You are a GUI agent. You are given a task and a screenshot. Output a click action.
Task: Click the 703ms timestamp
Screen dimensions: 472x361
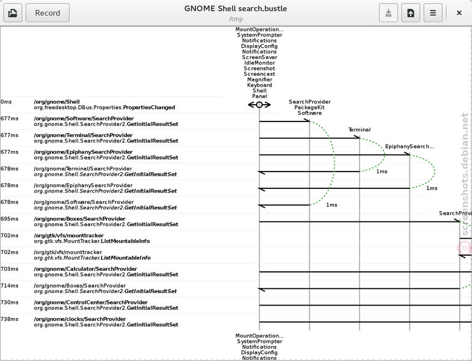point(10,269)
